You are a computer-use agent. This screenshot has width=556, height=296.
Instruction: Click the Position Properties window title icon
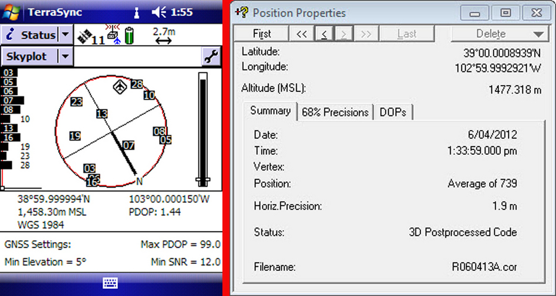(x=241, y=12)
